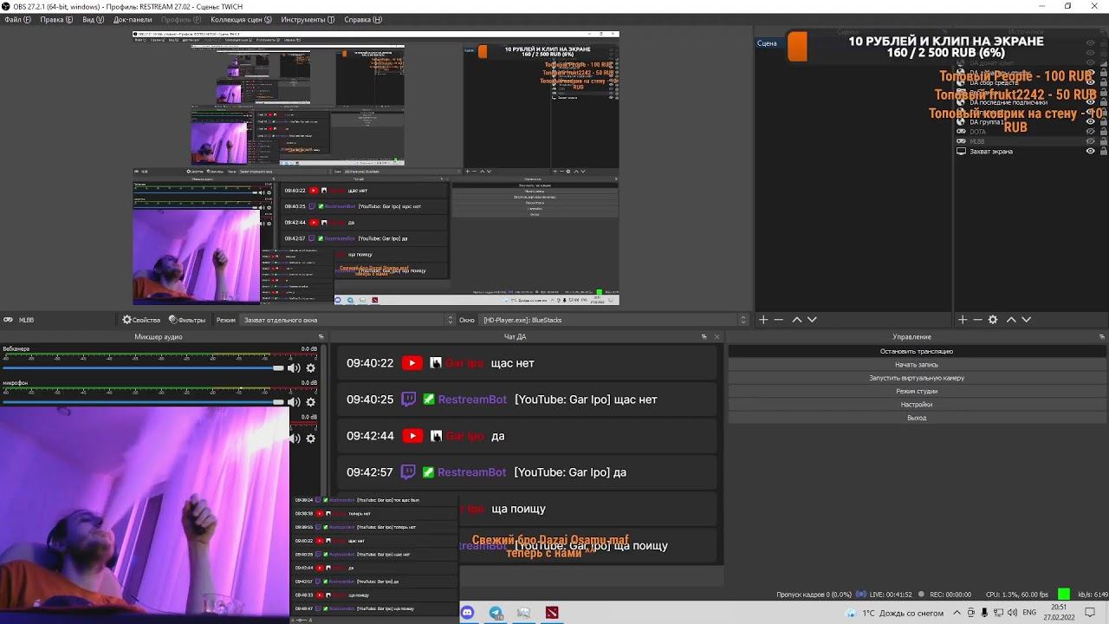Click Остановить трансляцию button
The image size is (1109, 624).
click(917, 352)
